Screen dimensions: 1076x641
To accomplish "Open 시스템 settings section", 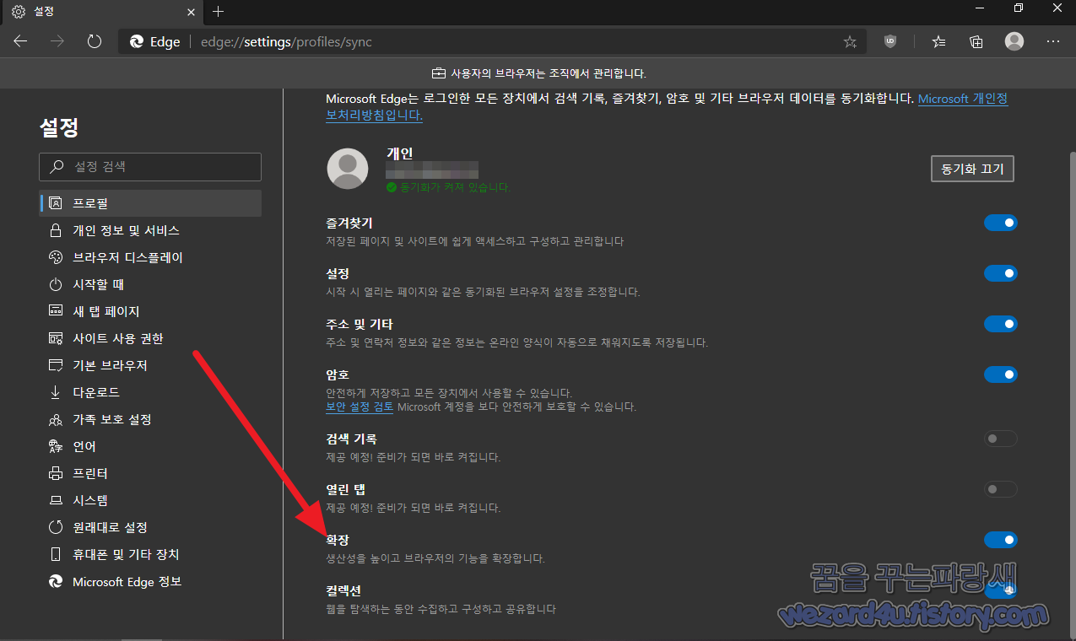I will (x=150, y=500).
